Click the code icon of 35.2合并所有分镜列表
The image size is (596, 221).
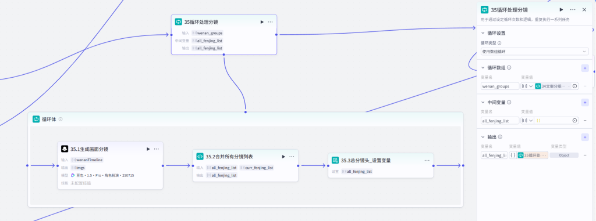pyautogui.click(x=200, y=157)
